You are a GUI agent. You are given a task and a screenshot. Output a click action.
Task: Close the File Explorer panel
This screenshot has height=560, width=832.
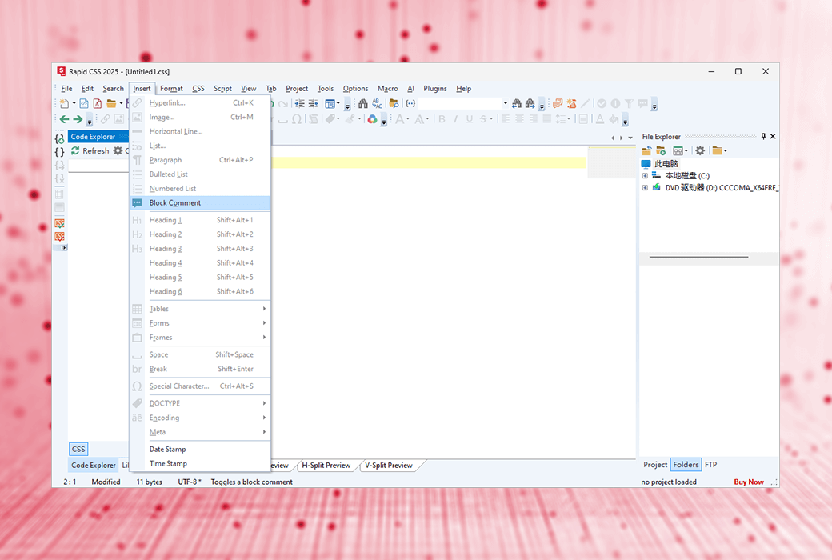click(773, 137)
